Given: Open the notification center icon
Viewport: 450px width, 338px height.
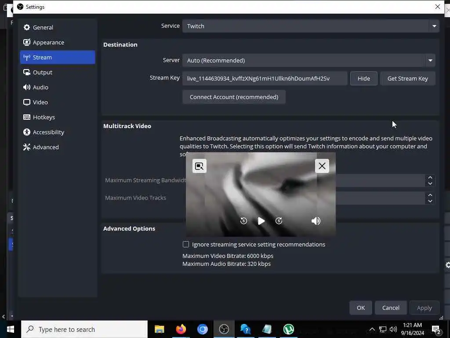Looking at the screenshot, I should coord(436,329).
